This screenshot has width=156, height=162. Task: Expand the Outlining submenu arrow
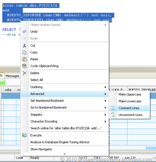[105, 87]
